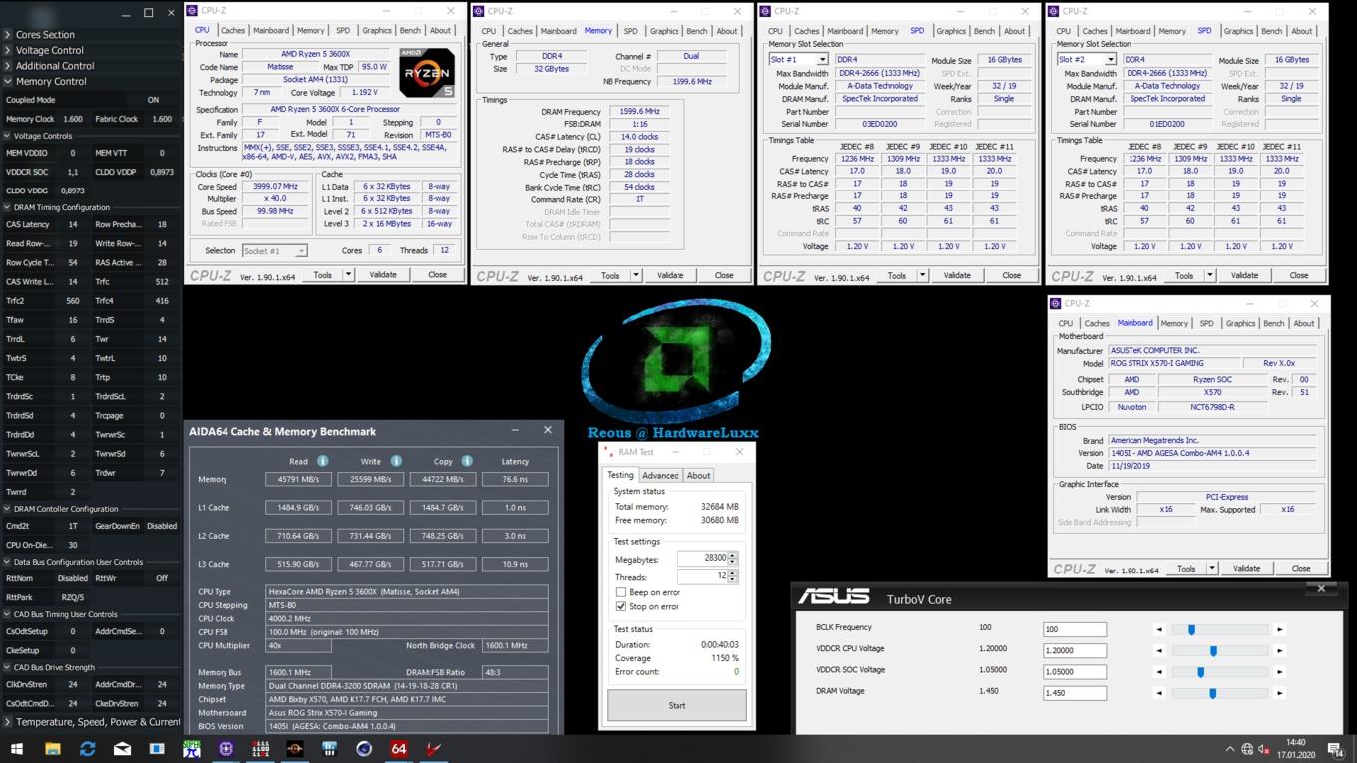The image size is (1357, 763).
Task: Click the ASUS TurboV red taskbar icon
Action: (433, 748)
